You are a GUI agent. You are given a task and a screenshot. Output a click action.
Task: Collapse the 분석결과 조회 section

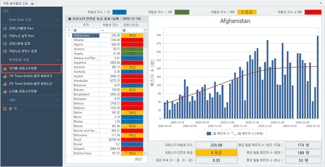[x=58, y=60]
